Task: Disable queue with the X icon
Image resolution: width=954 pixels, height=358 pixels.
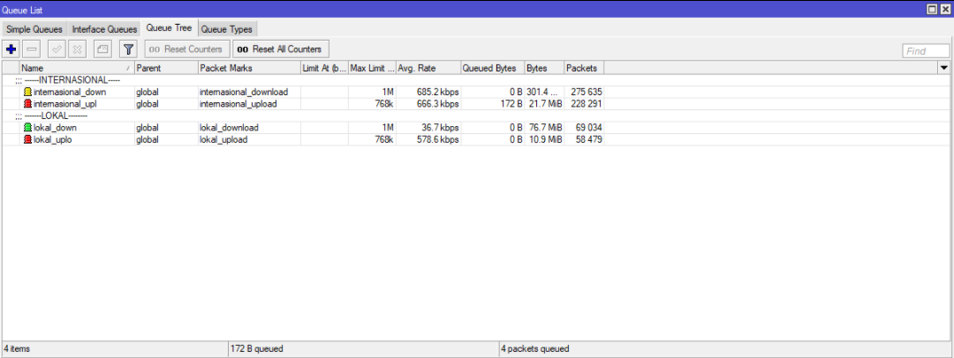Action: (x=77, y=48)
